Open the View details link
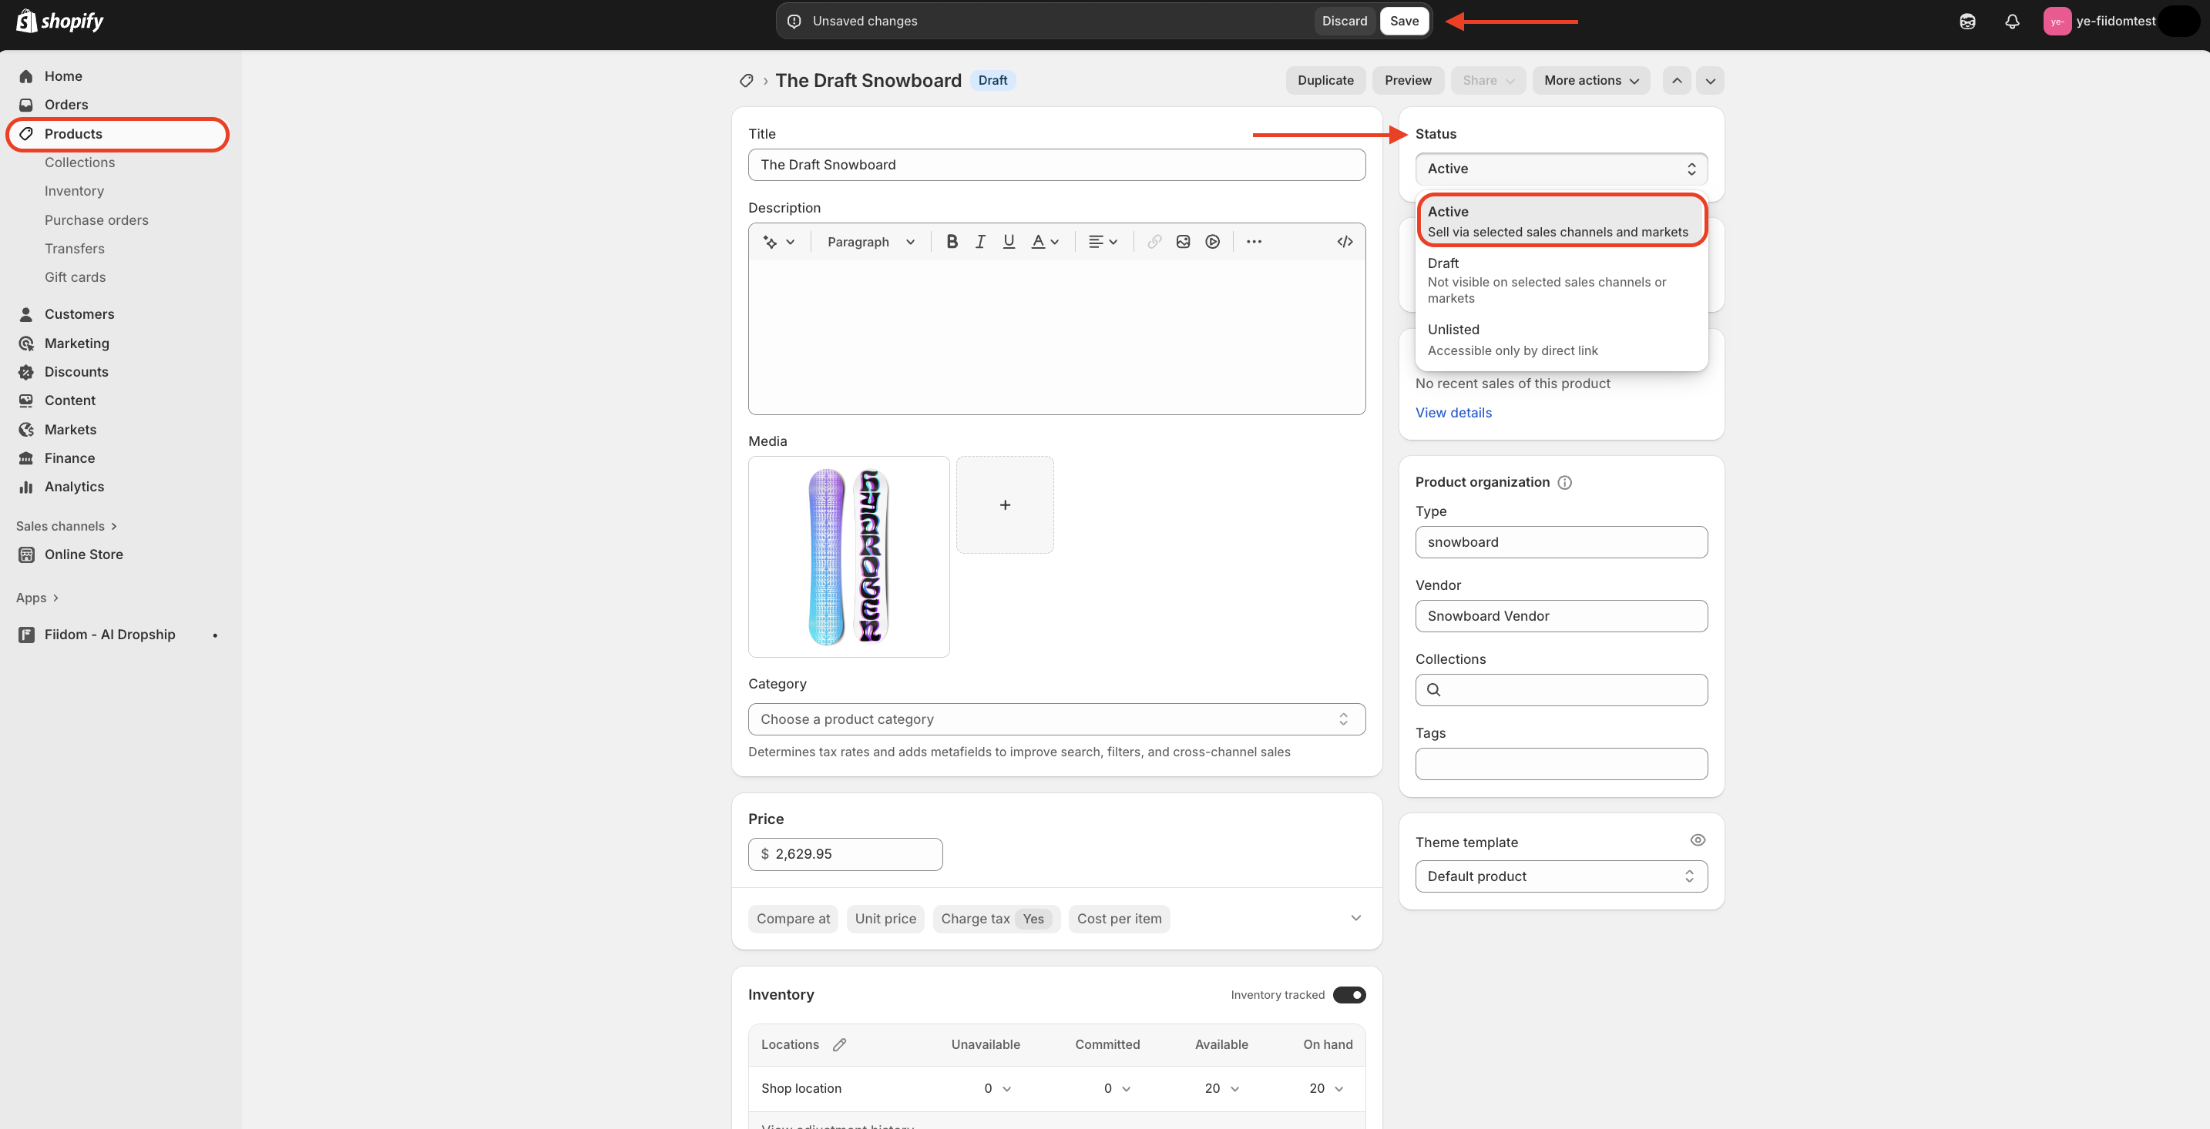This screenshot has height=1129, width=2210. coord(1453,412)
